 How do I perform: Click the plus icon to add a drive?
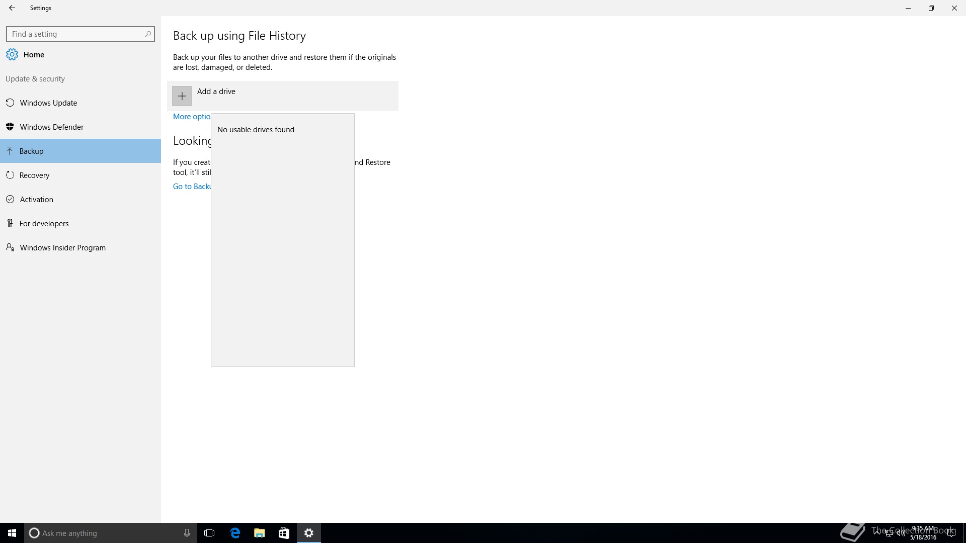[182, 96]
